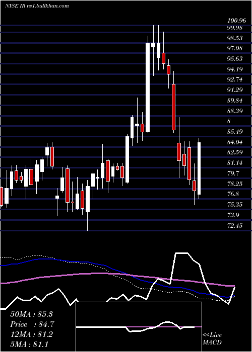Click the 82.59 price axis label
This screenshot has width=252, height=352.
click(235, 152)
